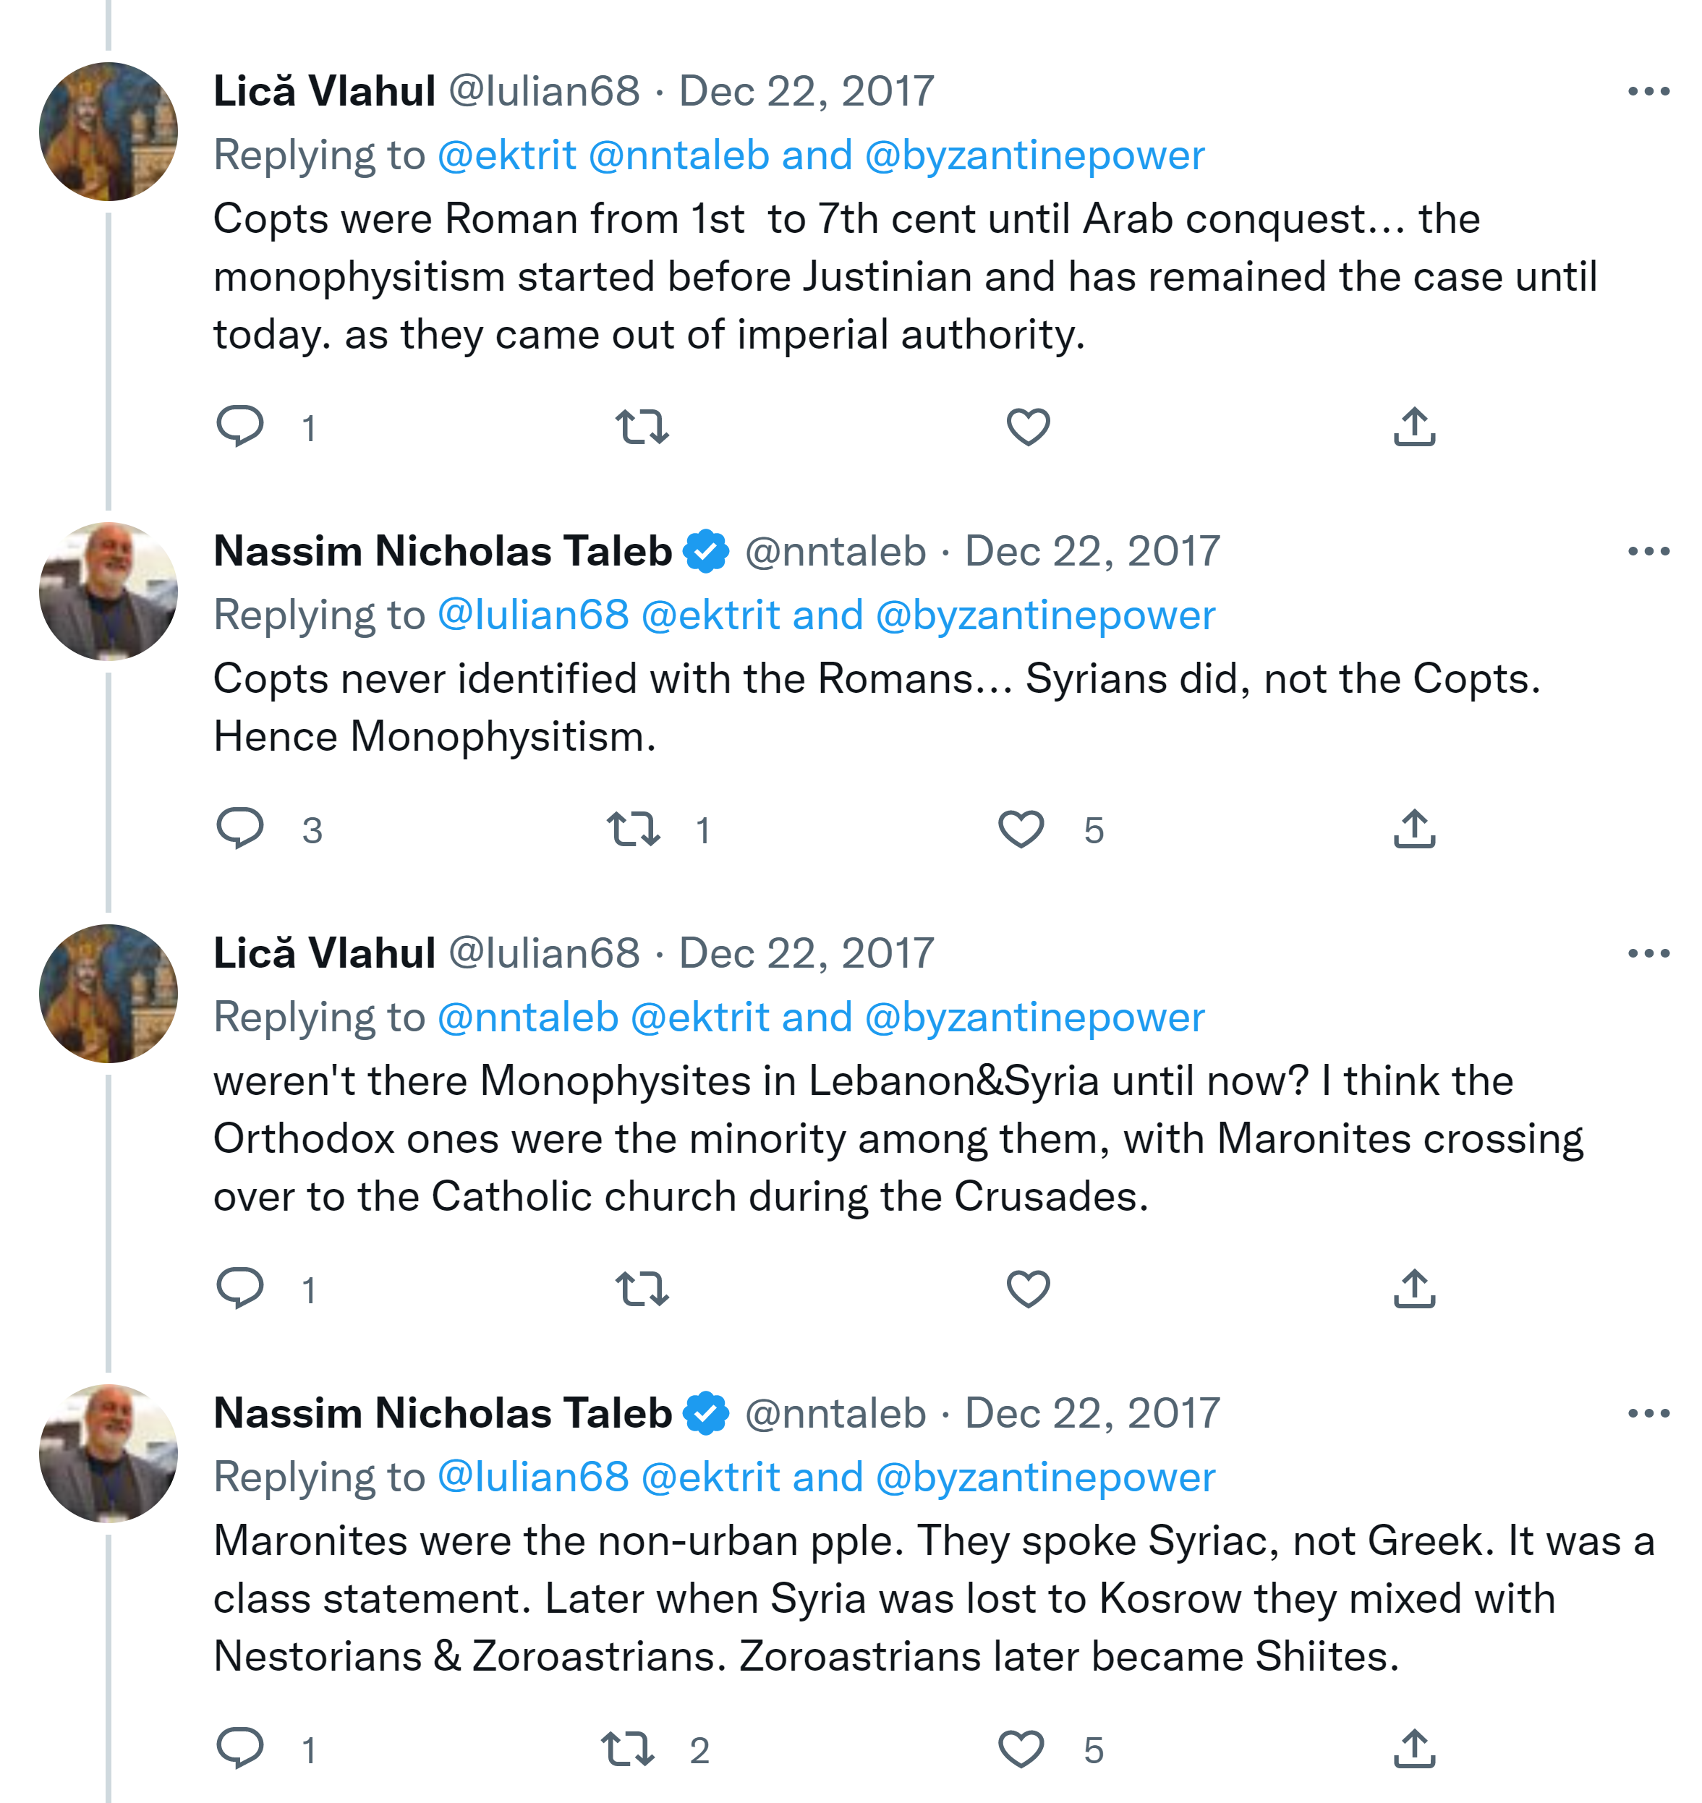Open the @ektrit mention in first tweet

coord(507,155)
